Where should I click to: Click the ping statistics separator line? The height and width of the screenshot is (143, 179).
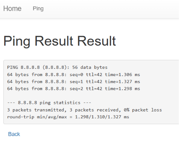[x=49, y=103]
